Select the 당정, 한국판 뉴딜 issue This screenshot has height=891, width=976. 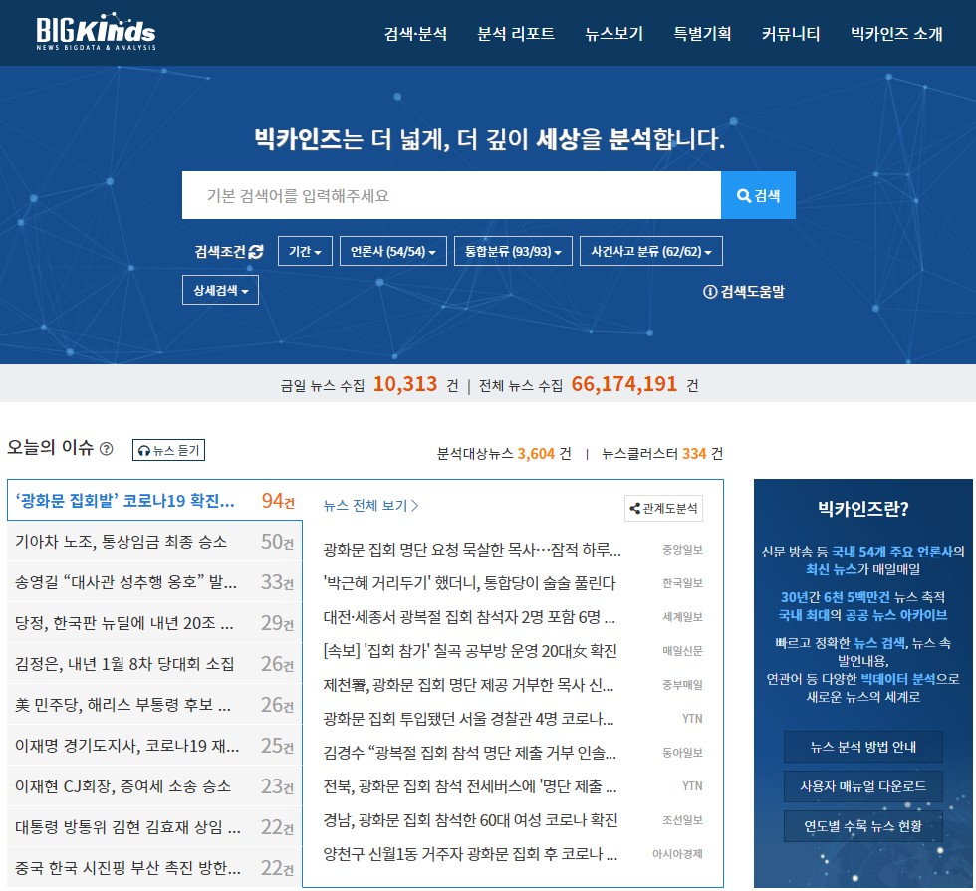pyautogui.click(x=154, y=623)
